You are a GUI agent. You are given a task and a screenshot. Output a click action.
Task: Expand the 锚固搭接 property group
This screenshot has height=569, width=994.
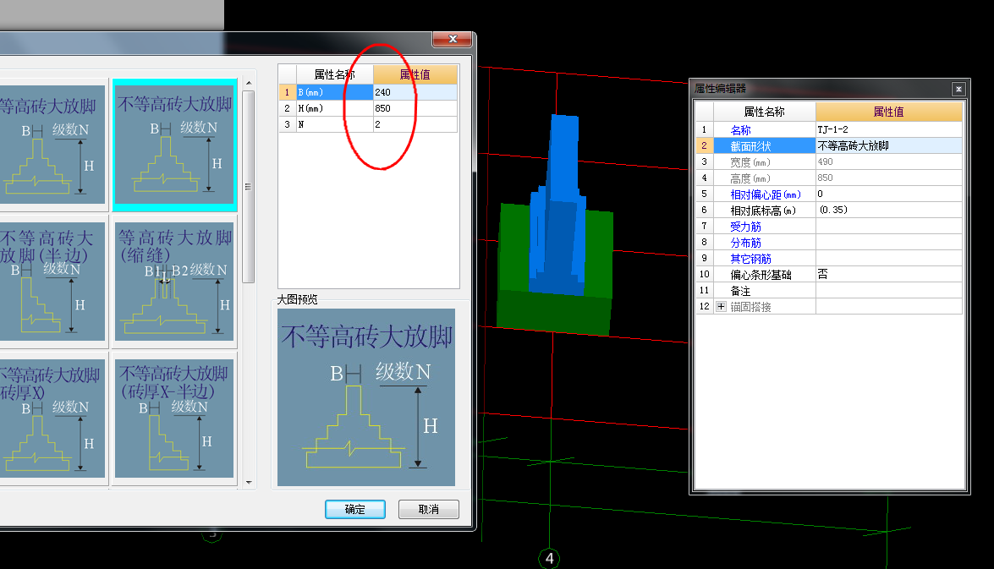[721, 307]
